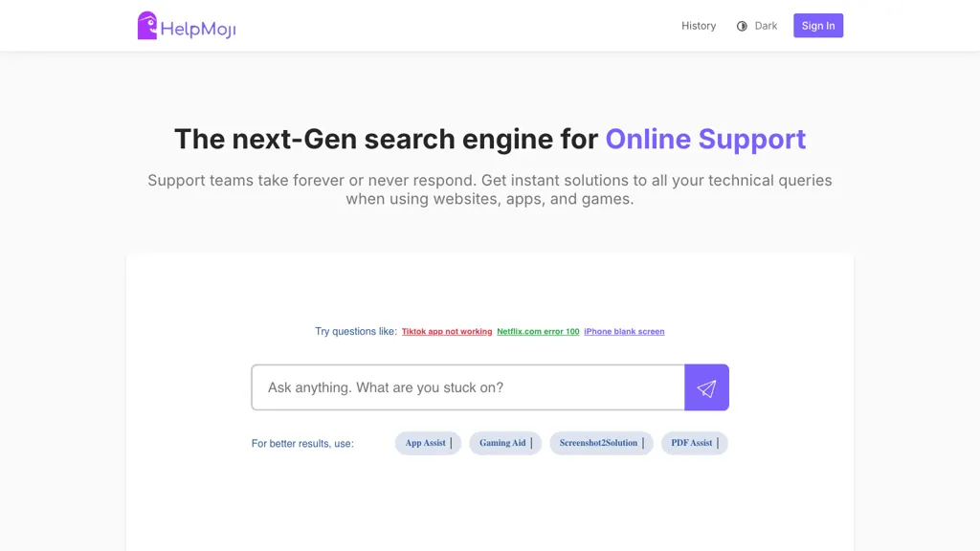
Task: Focus the "Ask anything" search field
Action: pos(468,387)
